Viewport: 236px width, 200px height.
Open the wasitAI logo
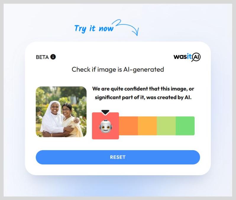187,57
